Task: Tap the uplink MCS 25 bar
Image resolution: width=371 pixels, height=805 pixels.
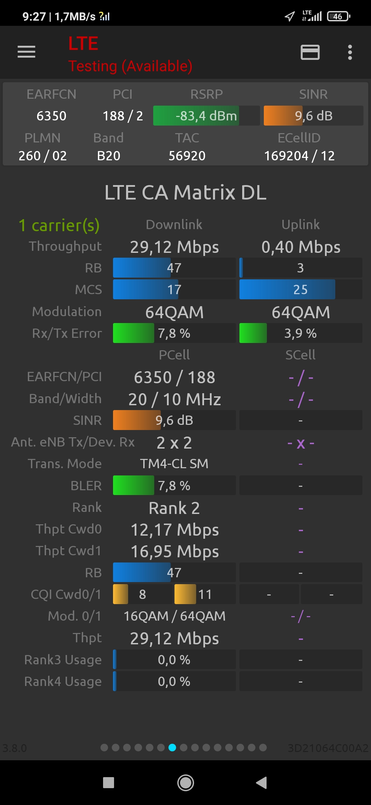Action: click(x=301, y=290)
